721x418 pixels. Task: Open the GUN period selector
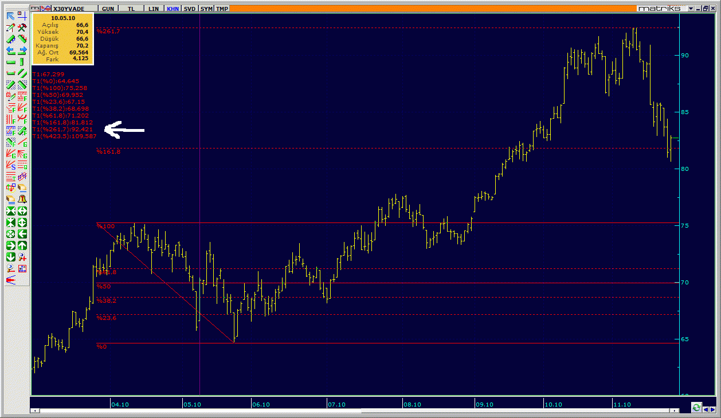107,9
